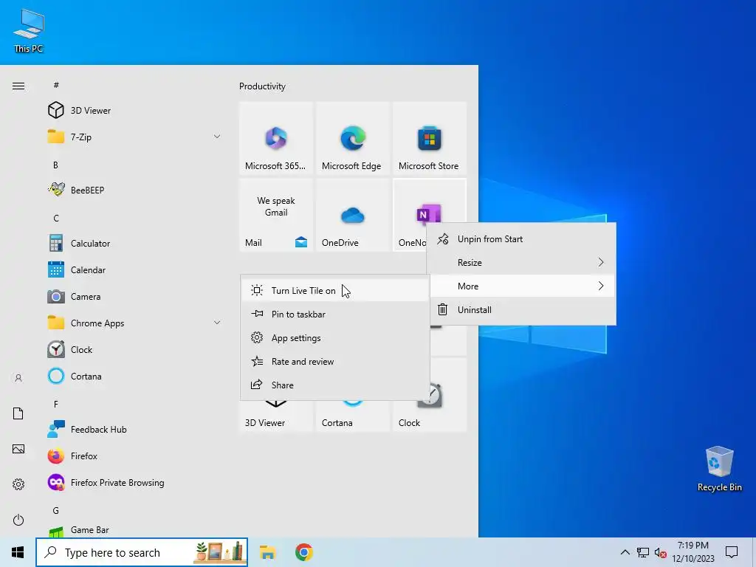Choose Rate and review
756x567 pixels.
(x=335, y=361)
